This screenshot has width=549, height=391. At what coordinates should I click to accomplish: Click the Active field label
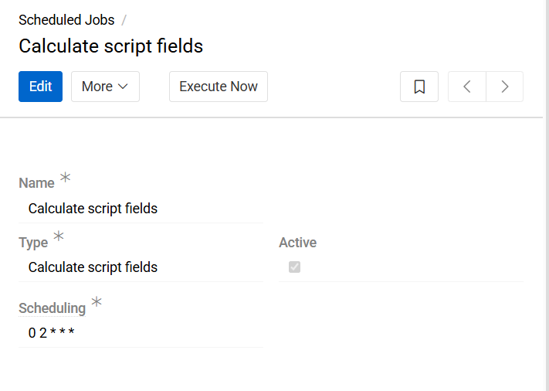coord(297,243)
